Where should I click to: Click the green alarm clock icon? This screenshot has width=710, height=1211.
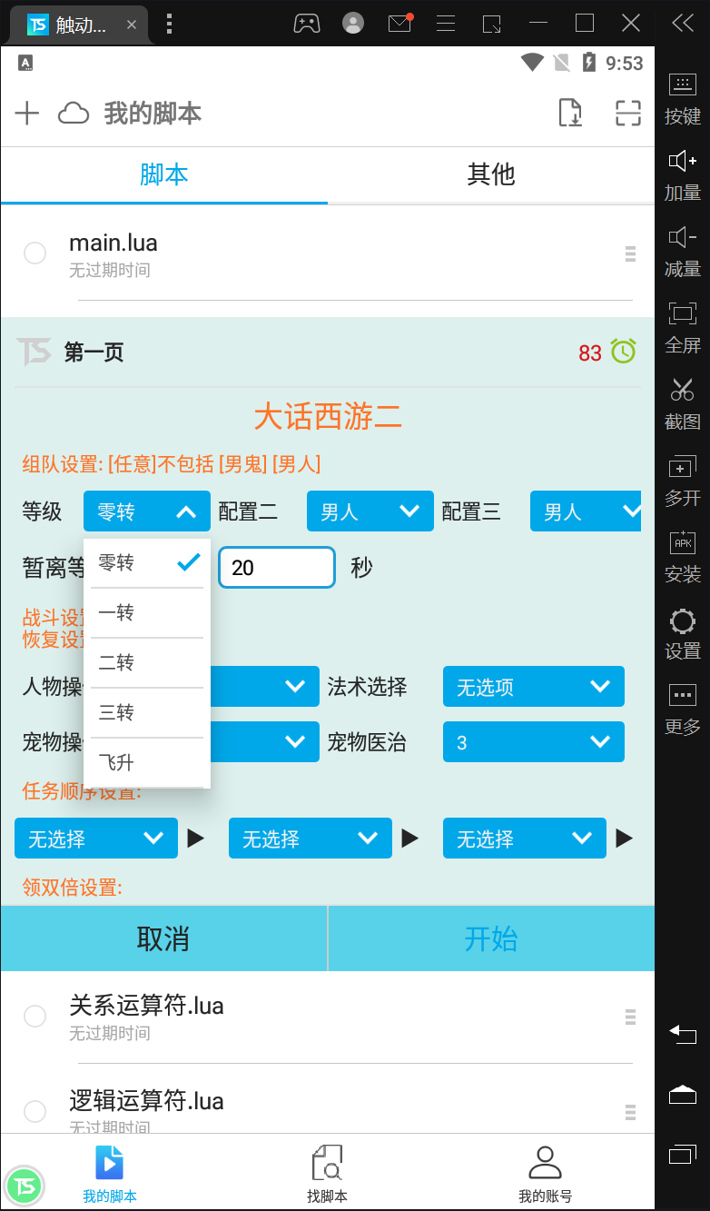[x=624, y=352]
